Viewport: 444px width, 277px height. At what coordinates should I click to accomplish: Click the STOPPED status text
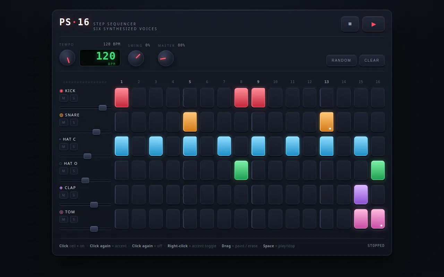(x=376, y=246)
